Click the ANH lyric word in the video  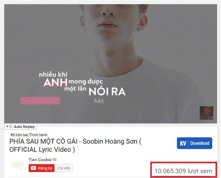55,82
